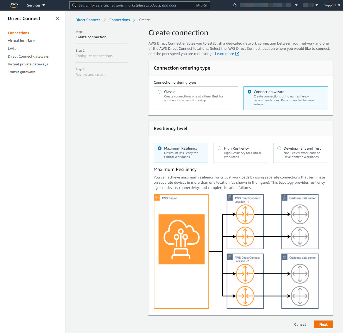
Task: Open Connections in the sidebar
Action: tap(18, 33)
